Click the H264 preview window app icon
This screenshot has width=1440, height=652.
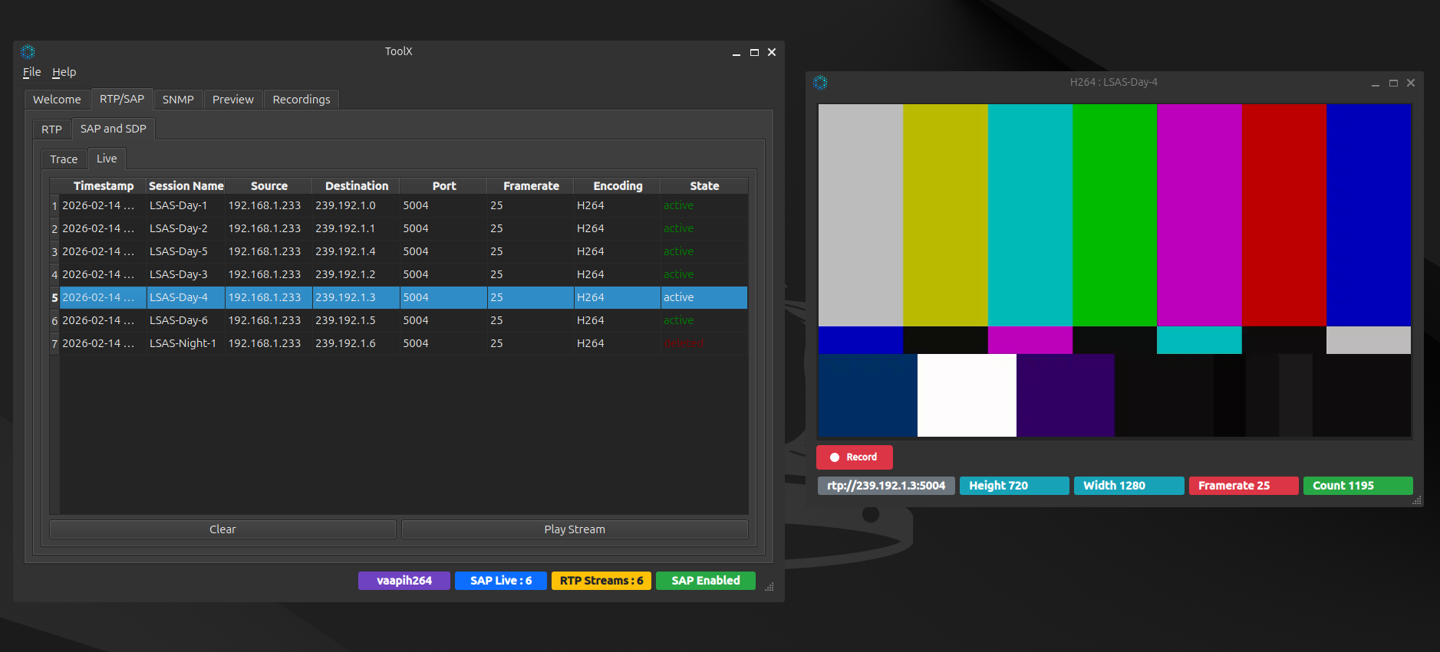[x=820, y=83]
